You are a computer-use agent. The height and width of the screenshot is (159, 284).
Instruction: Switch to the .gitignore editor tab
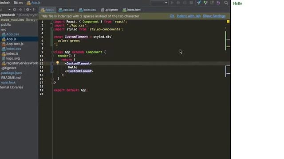(110, 10)
